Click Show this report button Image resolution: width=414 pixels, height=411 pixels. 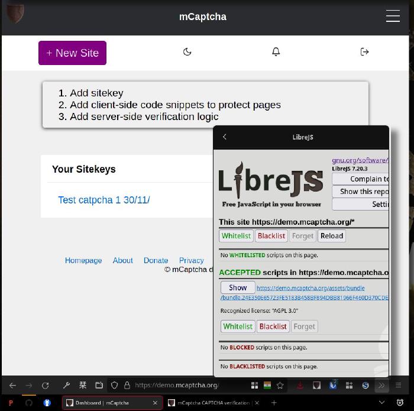[360, 192]
